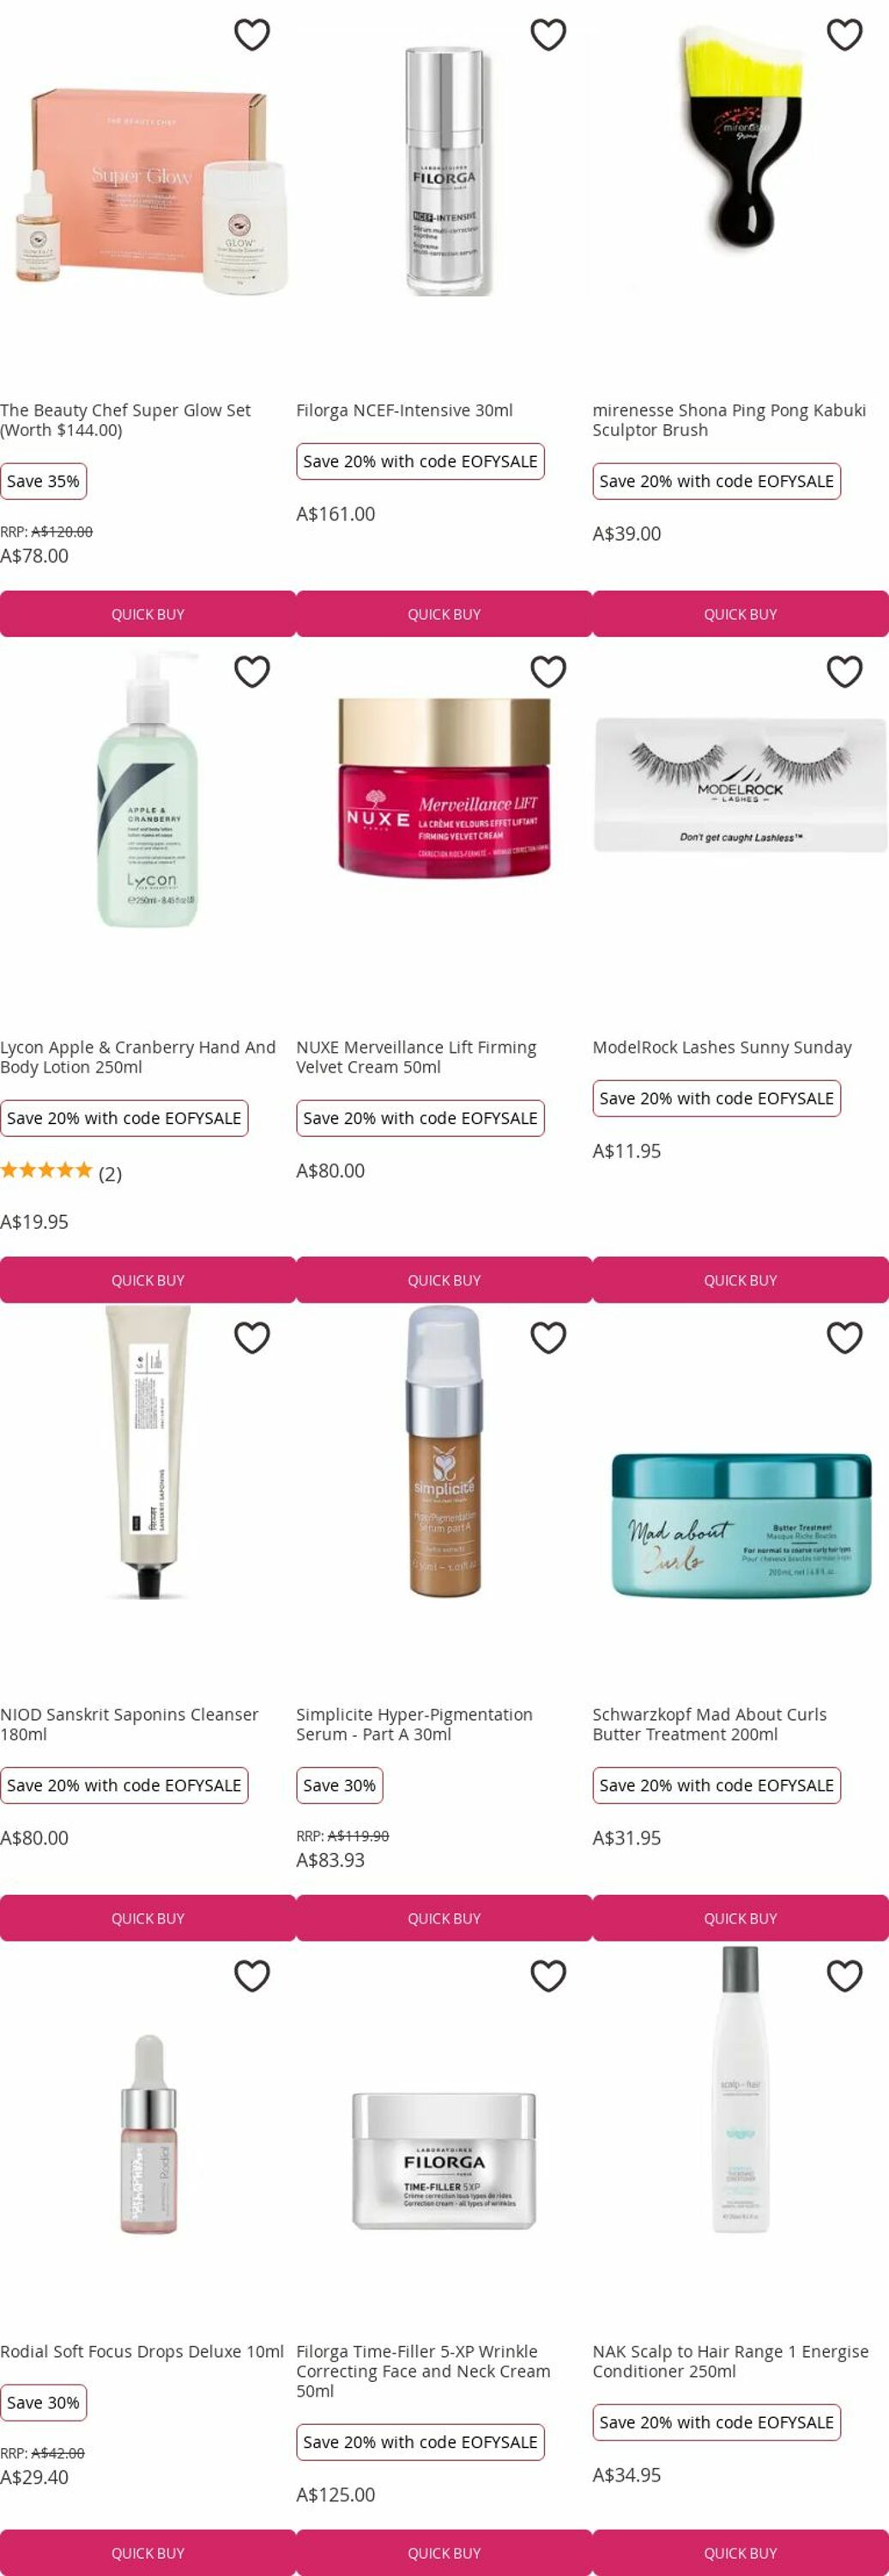
Task: View the NUXE cream jar product image
Action: 444,787
